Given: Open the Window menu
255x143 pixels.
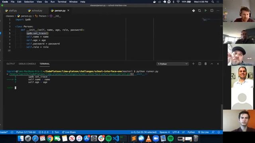Looking at the screenshot, I should tap(73, 2).
